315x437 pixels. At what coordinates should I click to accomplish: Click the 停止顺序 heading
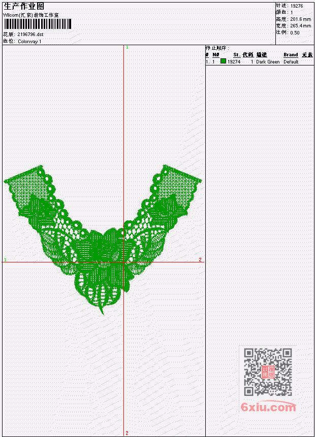[x=217, y=48]
